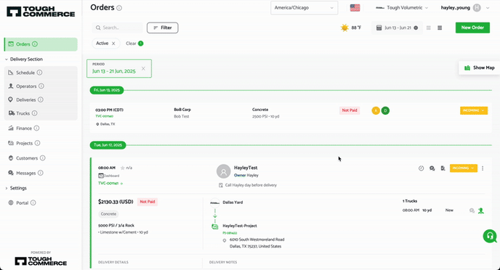
Task: Click the New Order button
Action: click(472, 28)
